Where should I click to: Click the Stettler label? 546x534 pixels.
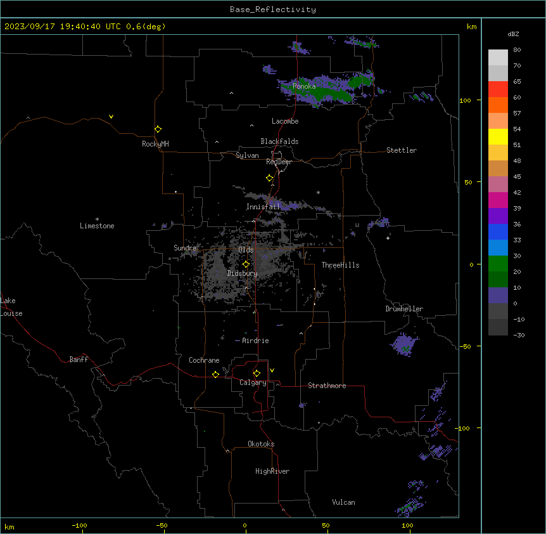402,150
